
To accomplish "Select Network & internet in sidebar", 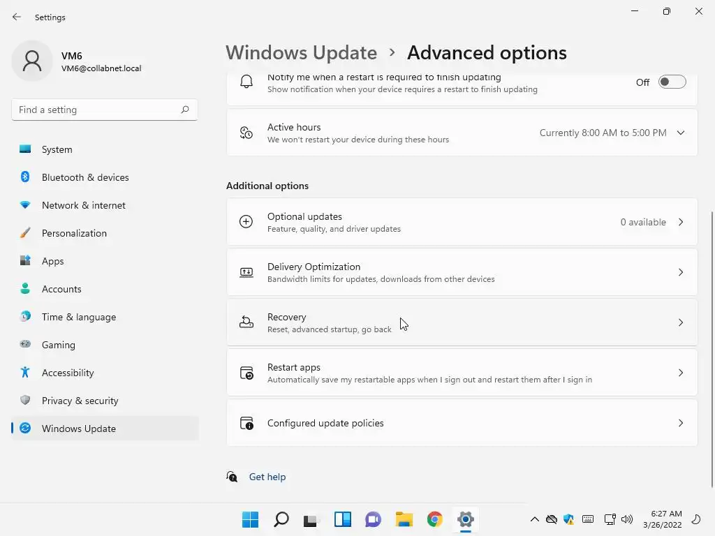I will tap(105, 205).
